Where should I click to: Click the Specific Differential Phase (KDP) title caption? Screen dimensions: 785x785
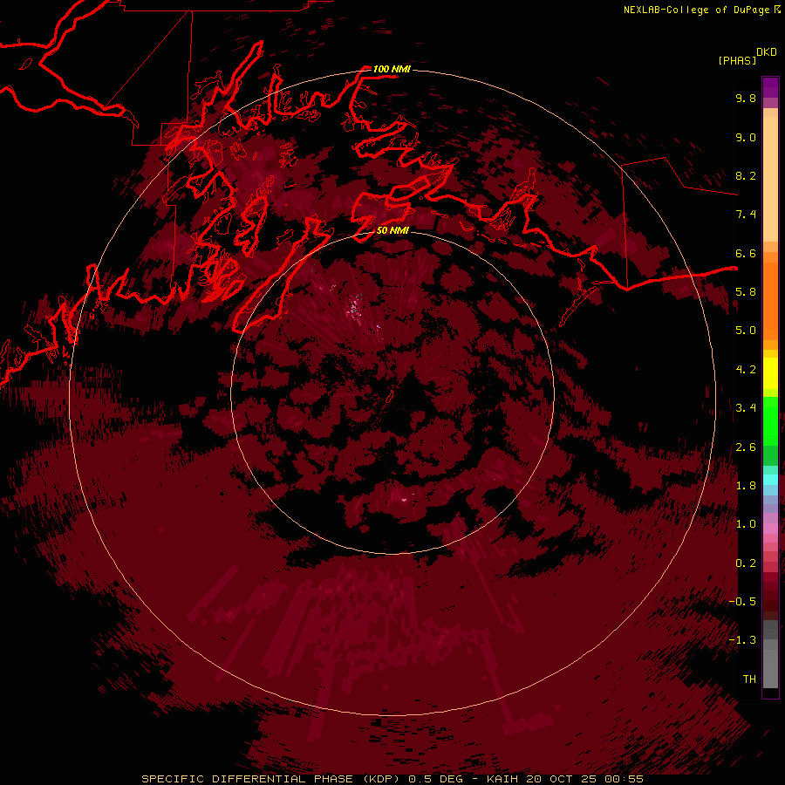(392, 779)
